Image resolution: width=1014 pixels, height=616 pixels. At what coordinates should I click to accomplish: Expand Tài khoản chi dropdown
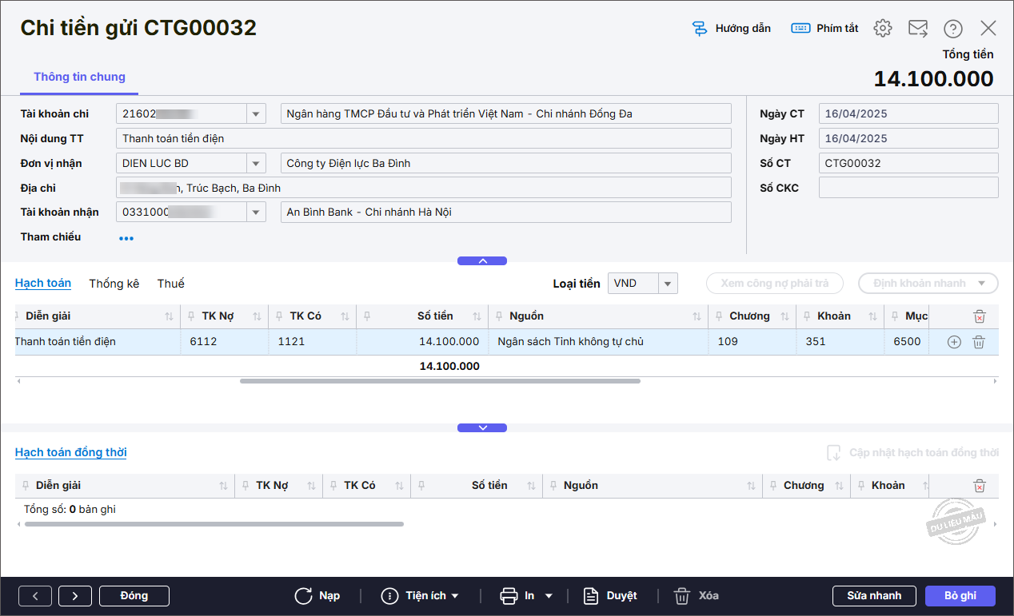tap(256, 114)
